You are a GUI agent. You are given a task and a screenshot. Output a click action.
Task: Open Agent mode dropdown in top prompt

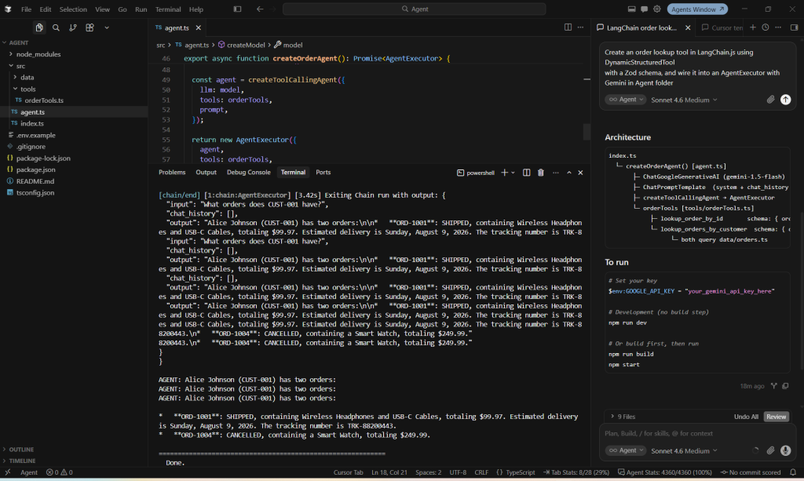click(625, 100)
